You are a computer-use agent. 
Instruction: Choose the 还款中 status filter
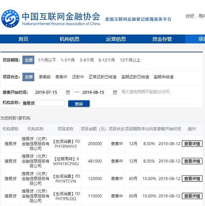point(78,77)
